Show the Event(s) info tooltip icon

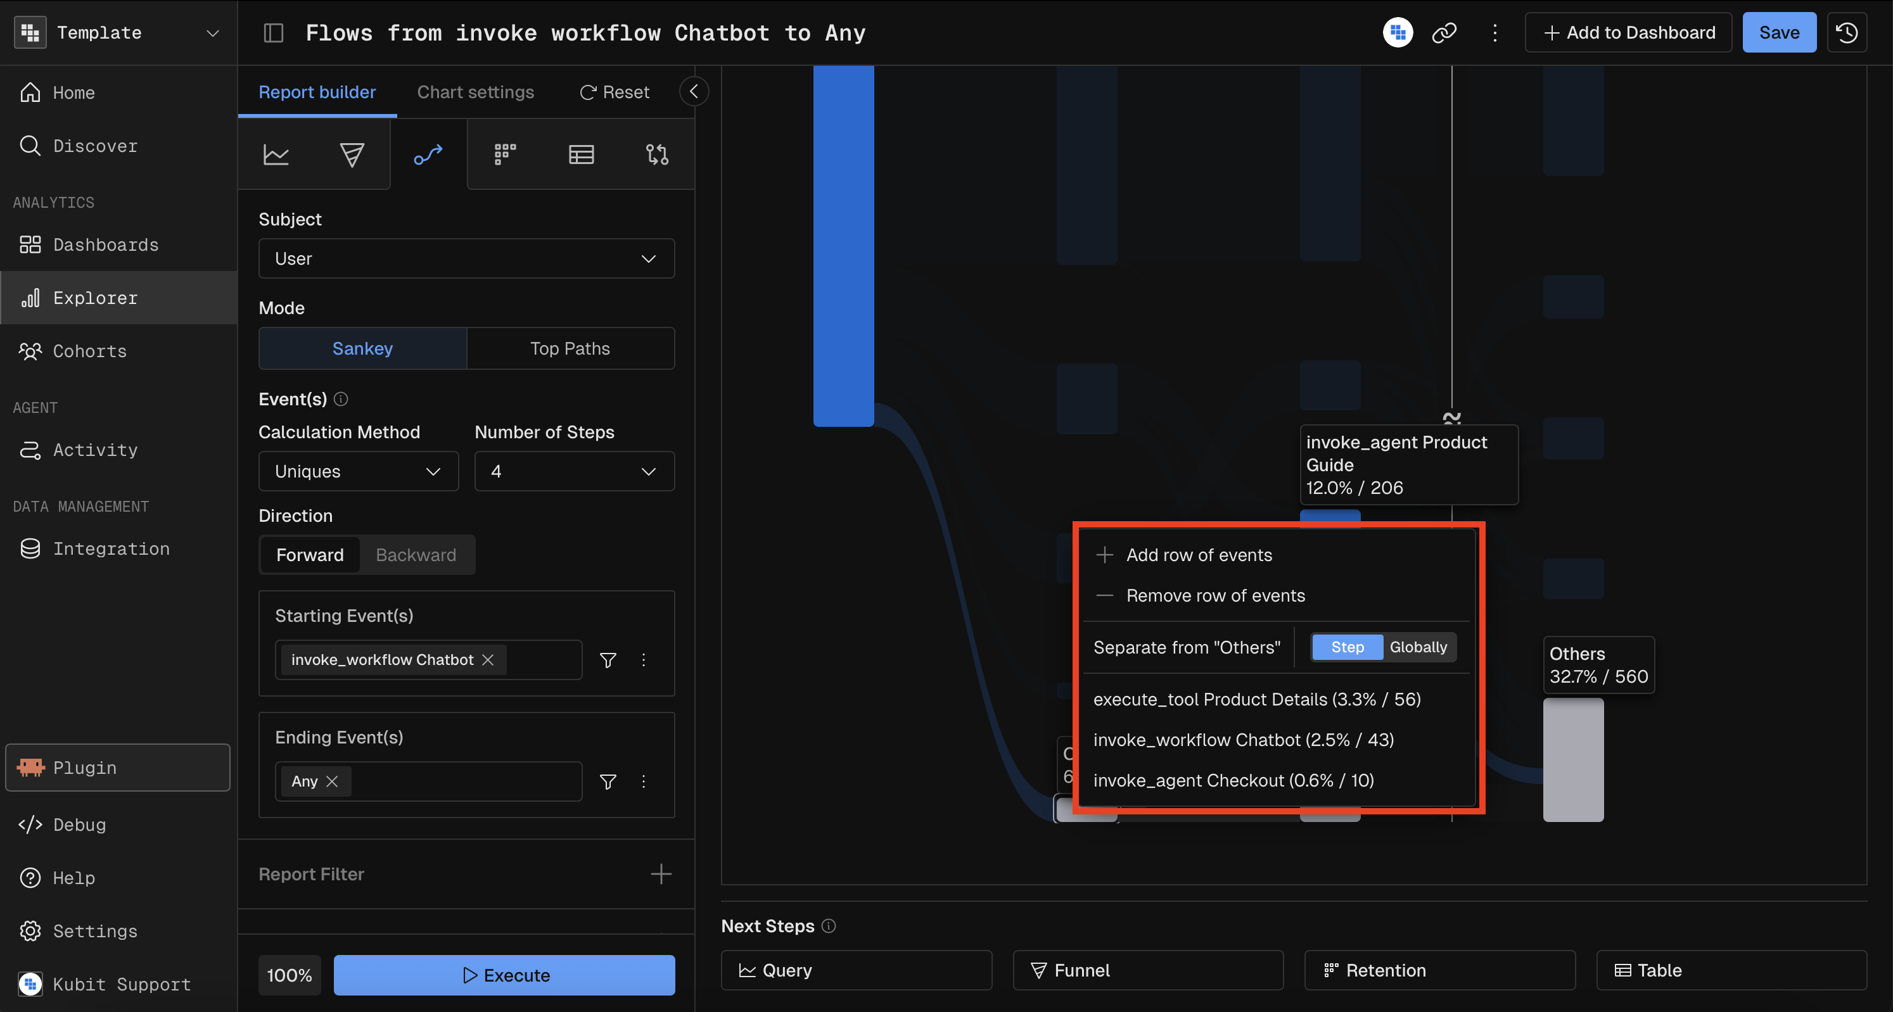pos(341,399)
